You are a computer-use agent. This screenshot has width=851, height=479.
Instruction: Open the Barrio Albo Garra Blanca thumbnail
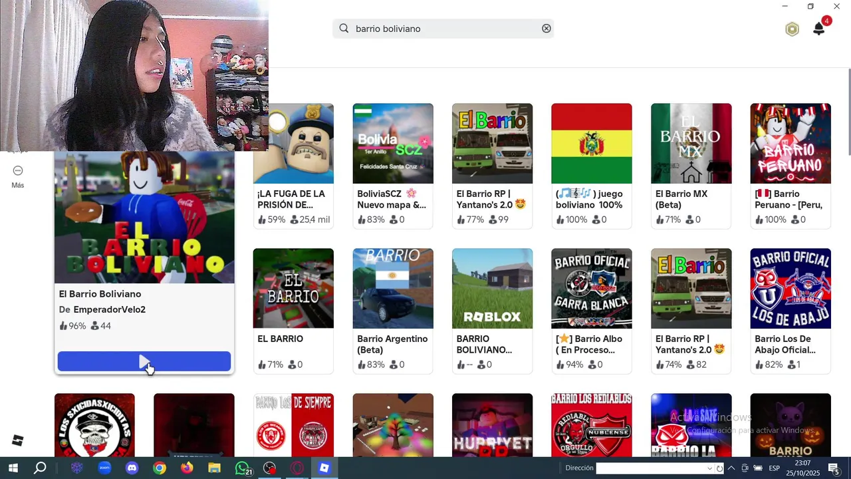click(592, 288)
